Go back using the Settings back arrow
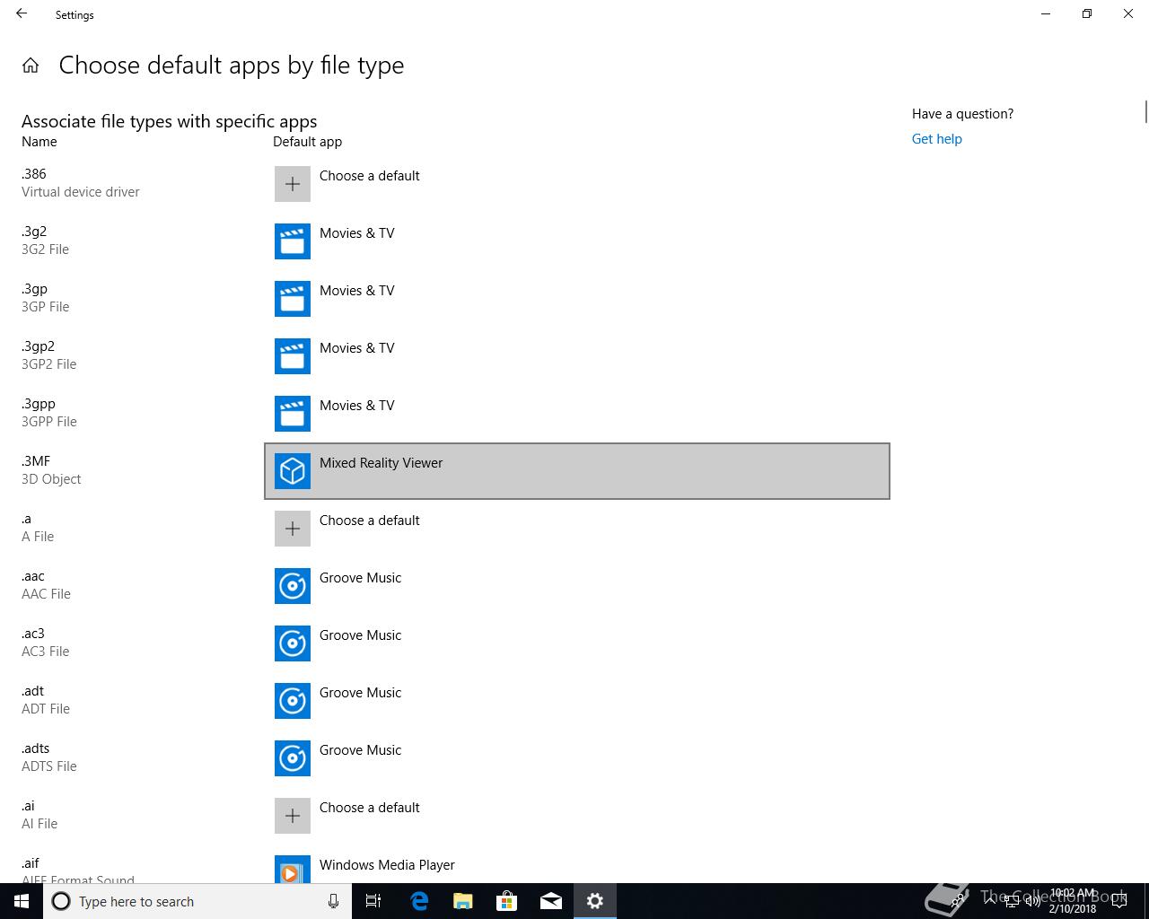The width and height of the screenshot is (1149, 919). coord(22,14)
